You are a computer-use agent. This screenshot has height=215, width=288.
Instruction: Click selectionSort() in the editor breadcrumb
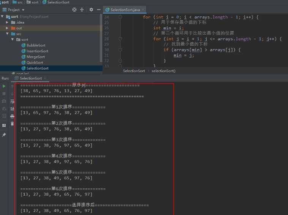pyautogui.click(x=163, y=71)
